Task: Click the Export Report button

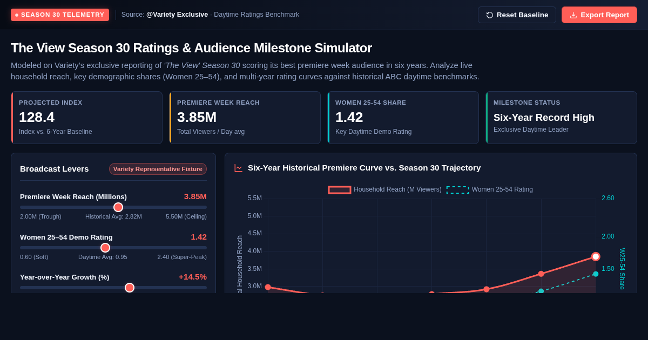Action: (599, 15)
